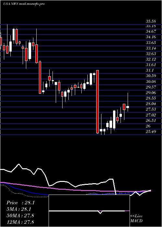Click the 35.58 price axis label
Image resolution: width=162 pixels, height=227 pixels.
(x=151, y=21)
